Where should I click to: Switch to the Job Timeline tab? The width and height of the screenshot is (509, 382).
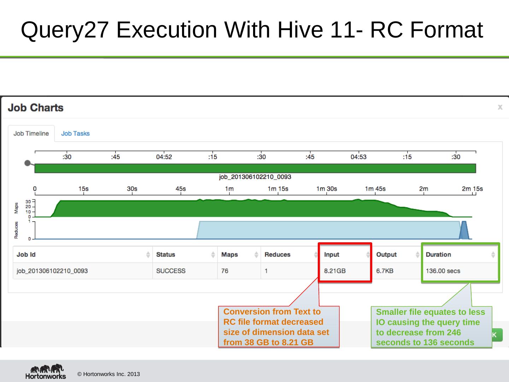click(31, 133)
